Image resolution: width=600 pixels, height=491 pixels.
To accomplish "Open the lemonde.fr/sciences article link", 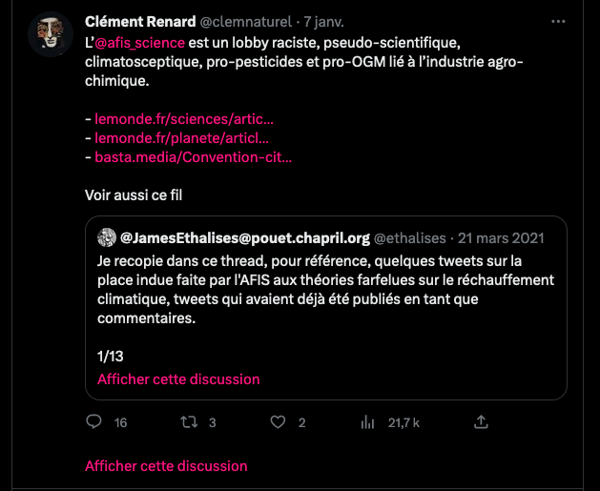I will pos(184,120).
